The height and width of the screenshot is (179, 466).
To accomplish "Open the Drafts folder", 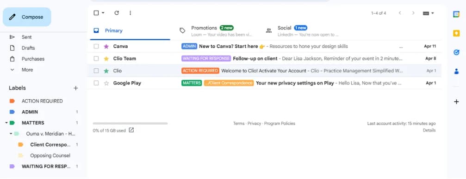I will pos(28,48).
